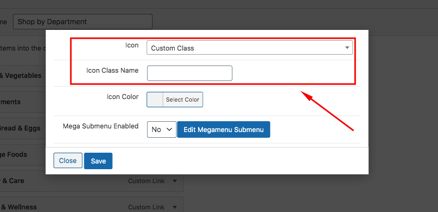Screen dimensions: 438x212
Task: Click the Icon Color swatch preview
Action: pyautogui.click(x=155, y=100)
